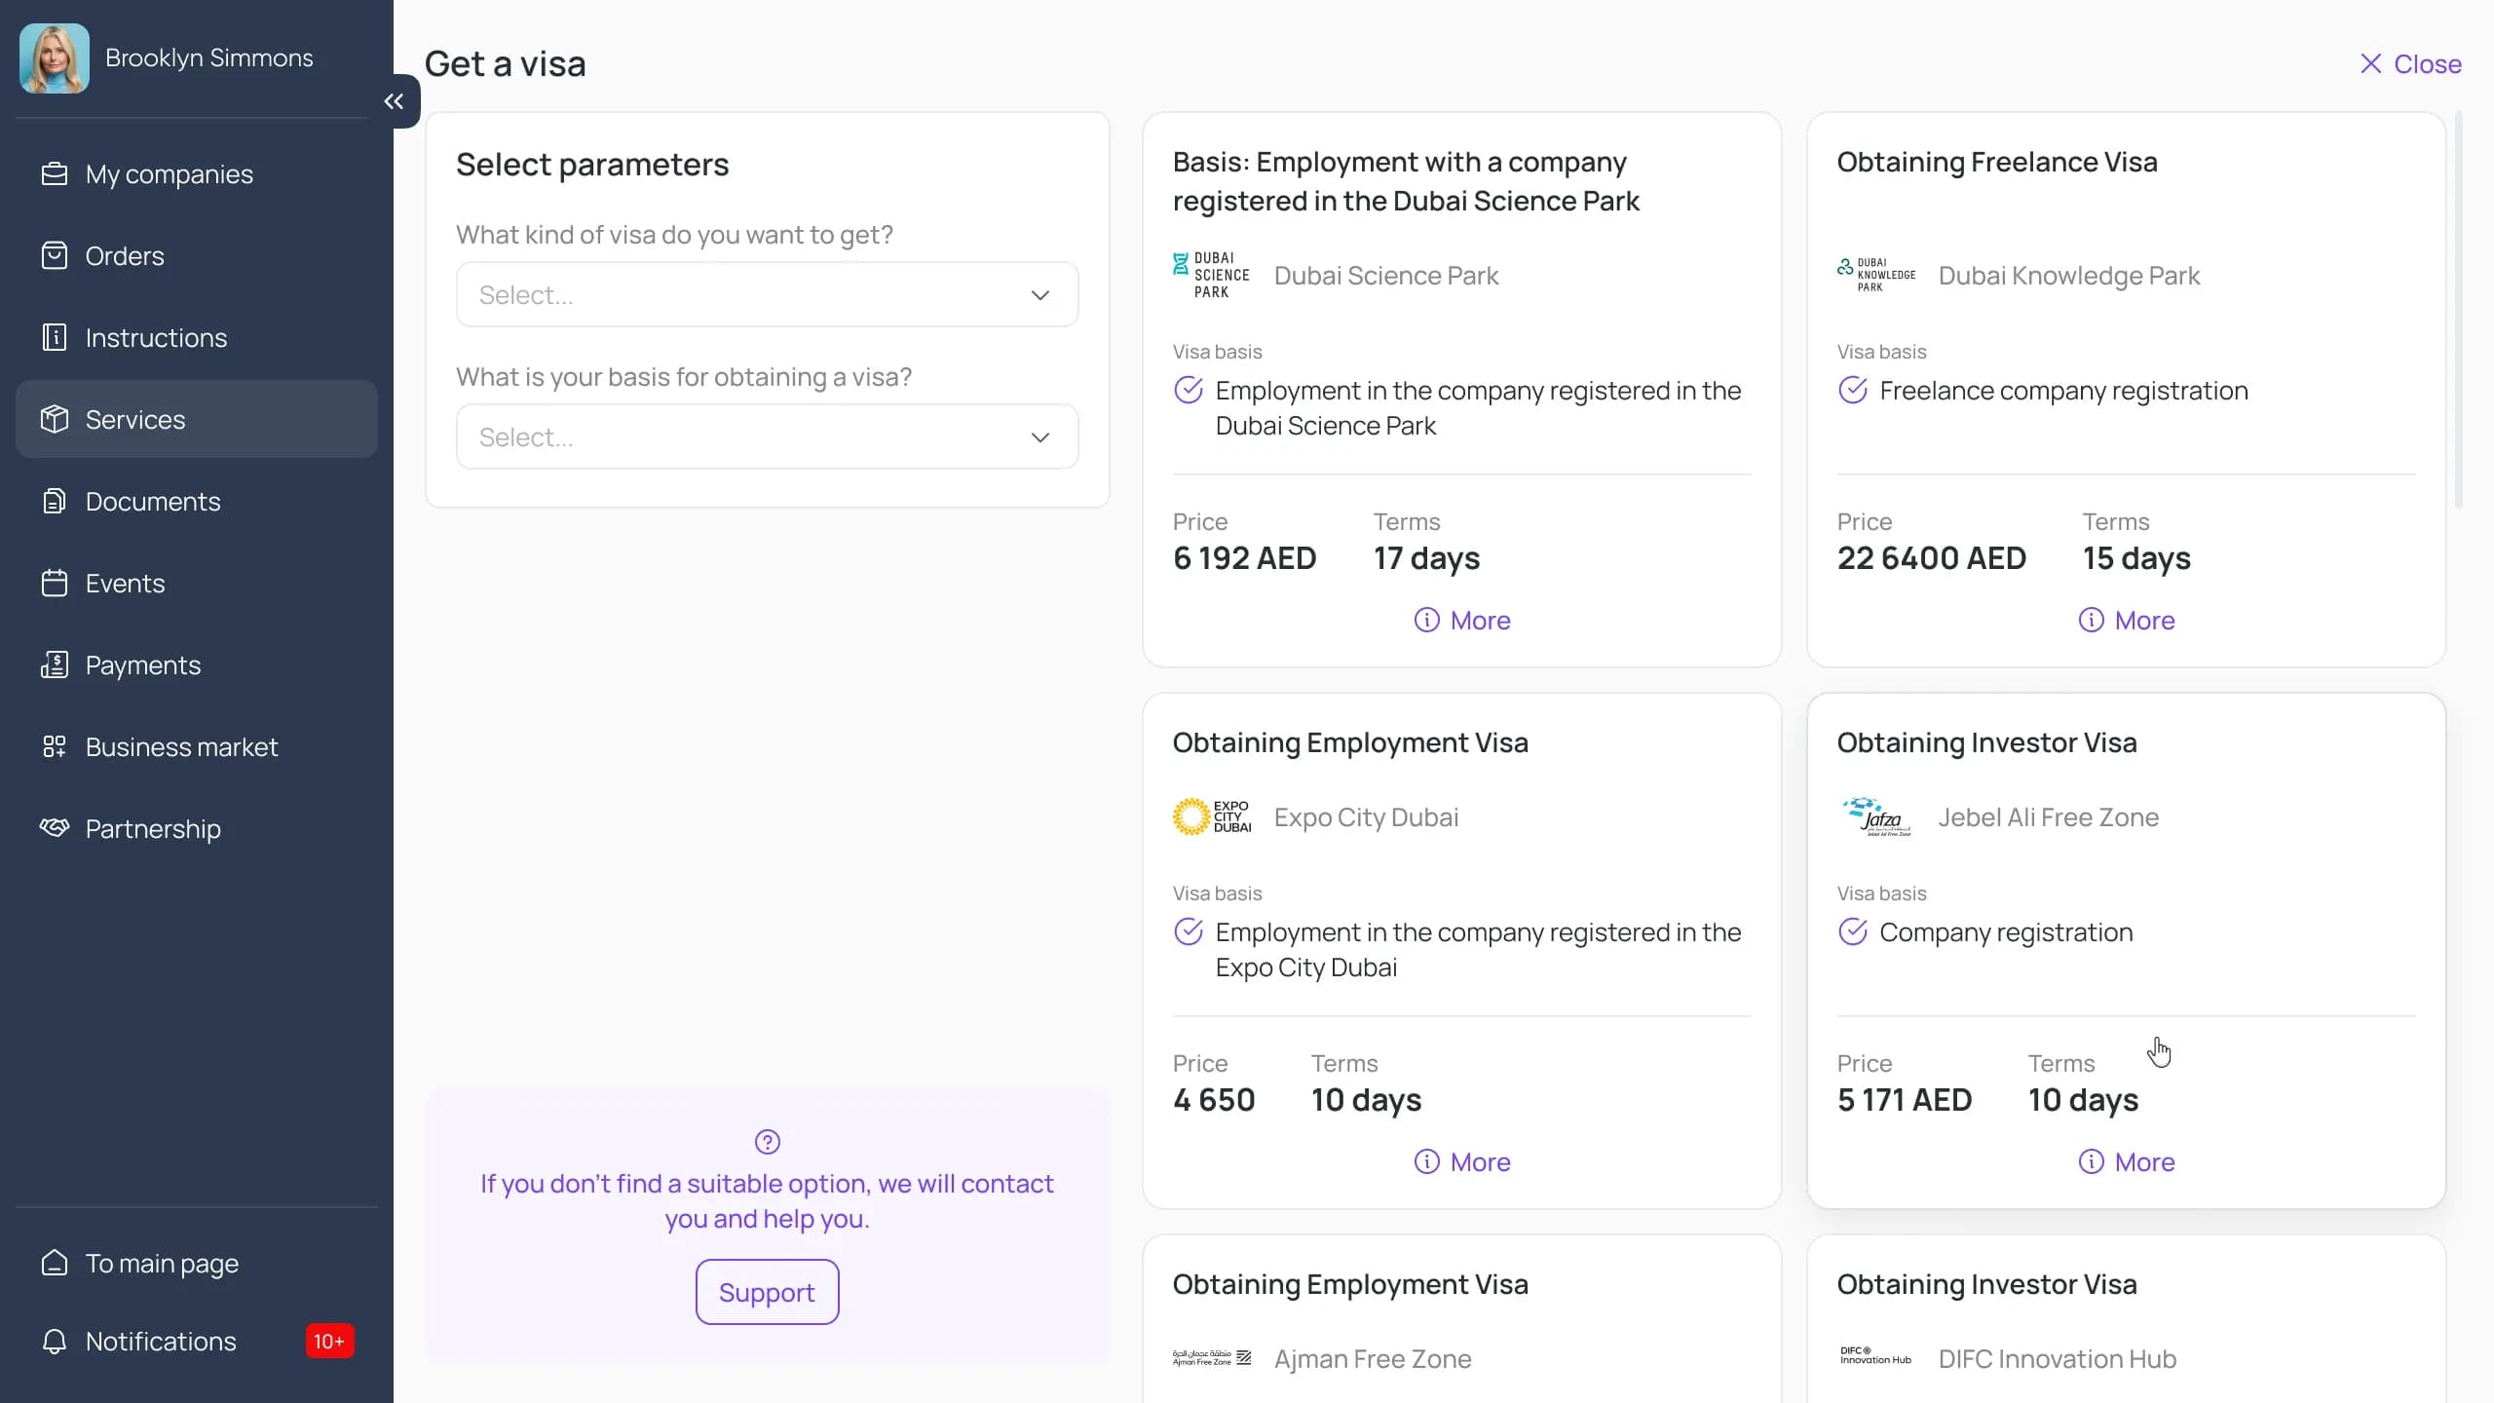This screenshot has width=2494, height=1403.
Task: Expand the visa basis dropdown
Action: point(767,436)
